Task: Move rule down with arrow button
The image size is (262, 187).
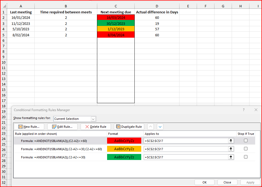Action: pos(160,127)
